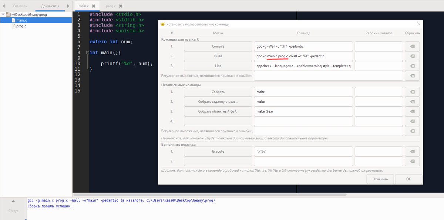Focus the Compile working directory field
Viewport: 444px width, 220px height.
click(379, 47)
